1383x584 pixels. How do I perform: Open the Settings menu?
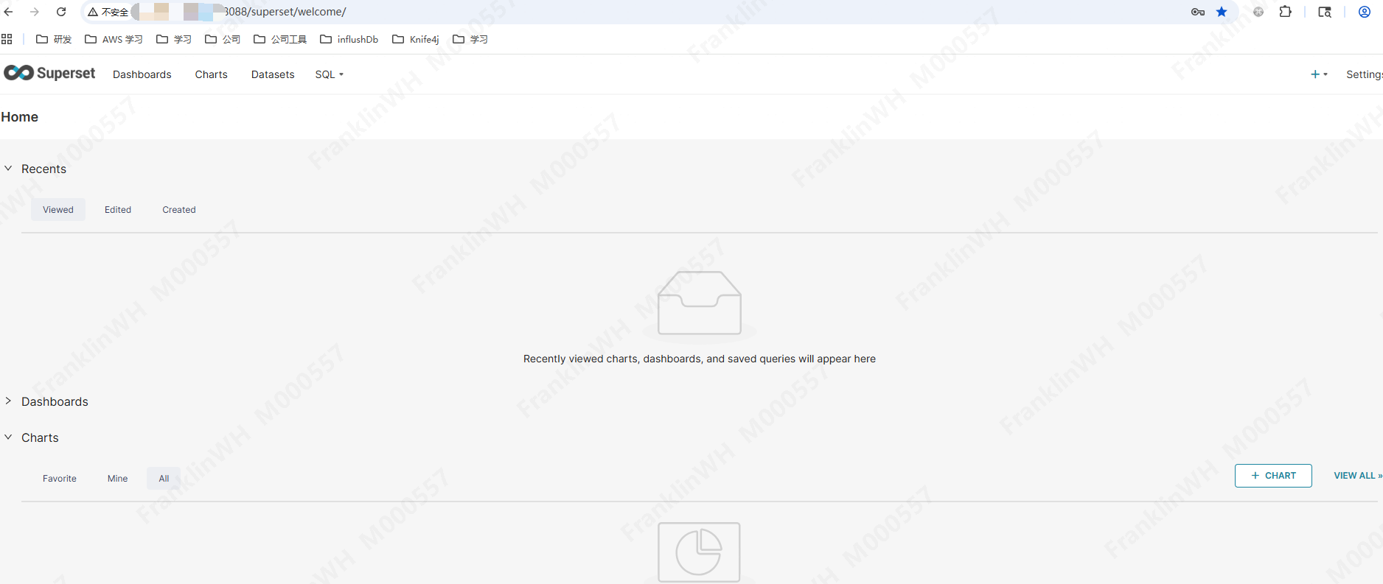point(1364,74)
